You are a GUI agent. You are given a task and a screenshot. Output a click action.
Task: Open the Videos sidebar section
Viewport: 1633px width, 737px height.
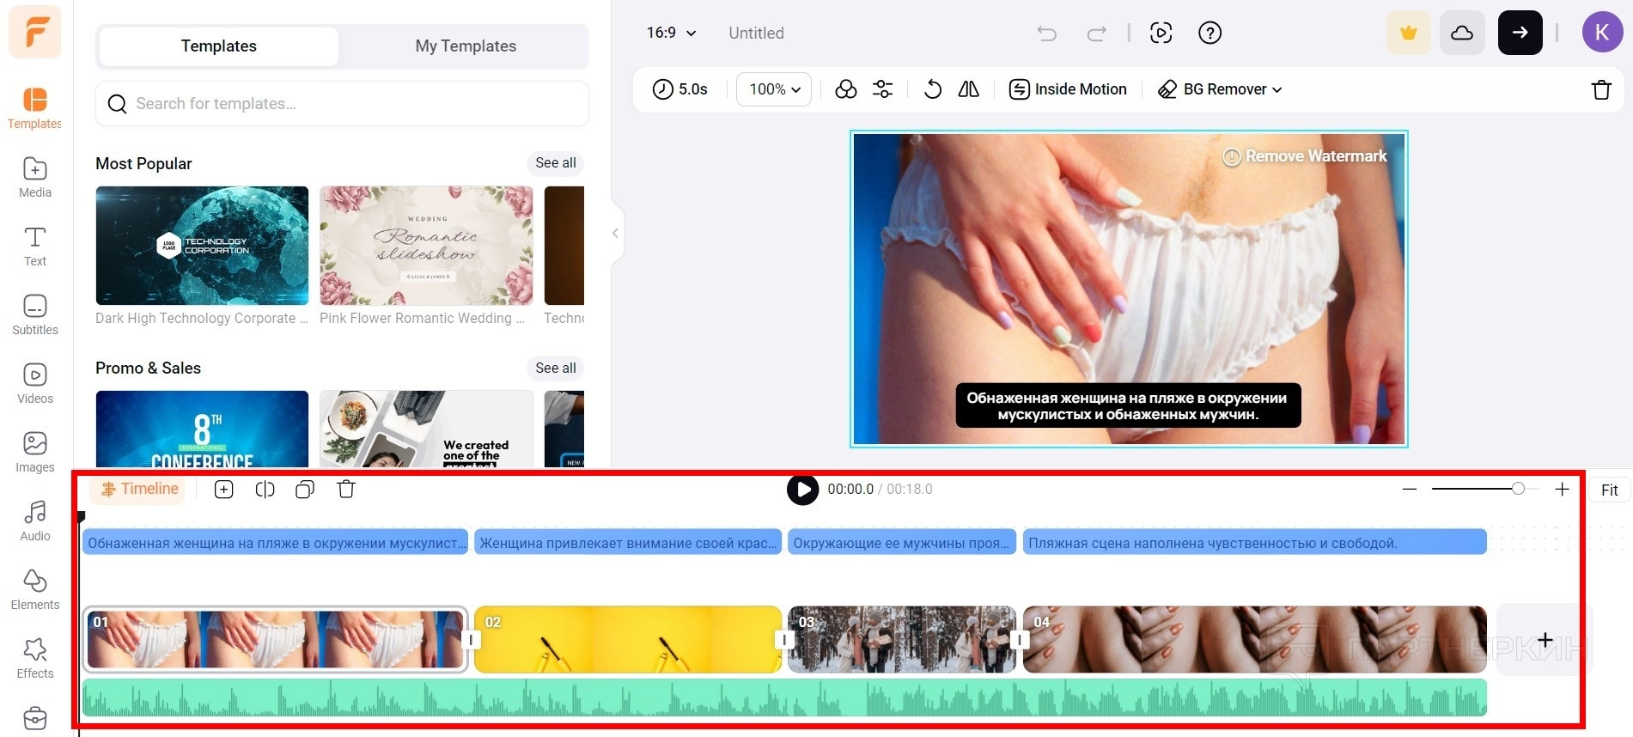click(34, 383)
